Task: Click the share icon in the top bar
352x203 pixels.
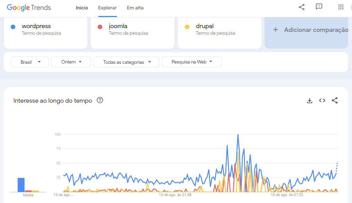Action: [301, 7]
